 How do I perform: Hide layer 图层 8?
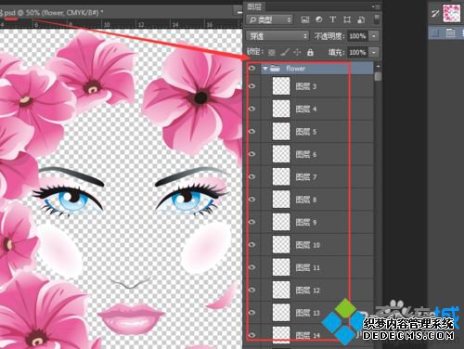(252, 200)
